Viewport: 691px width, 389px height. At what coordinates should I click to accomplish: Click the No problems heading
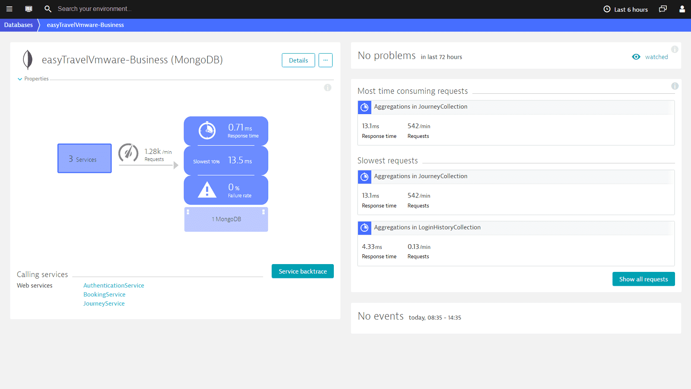[x=387, y=56]
